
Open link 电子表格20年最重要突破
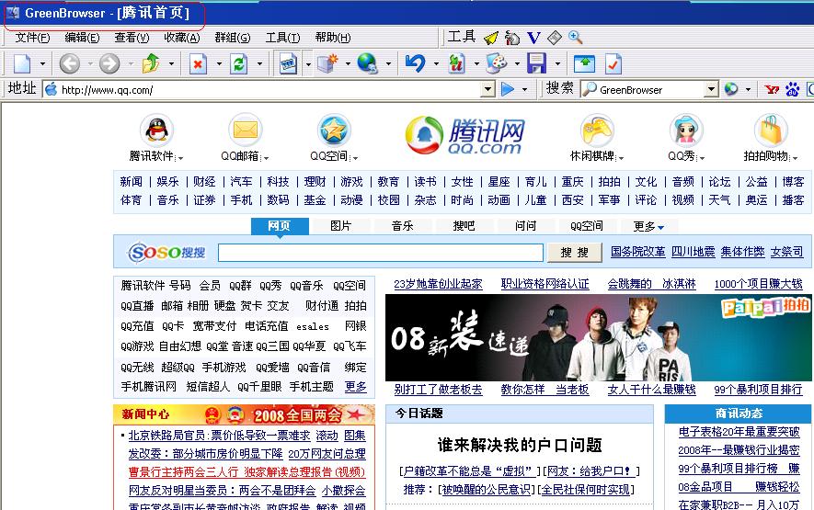coord(739,432)
